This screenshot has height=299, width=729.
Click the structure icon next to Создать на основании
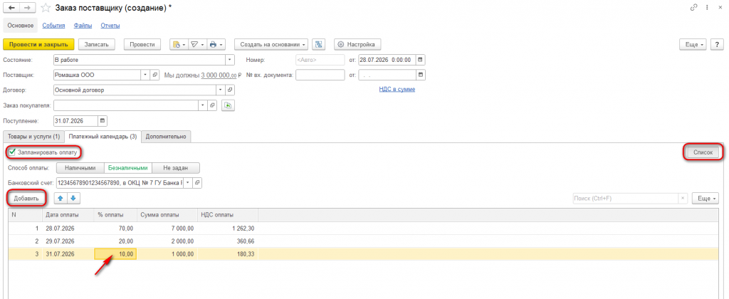click(318, 44)
